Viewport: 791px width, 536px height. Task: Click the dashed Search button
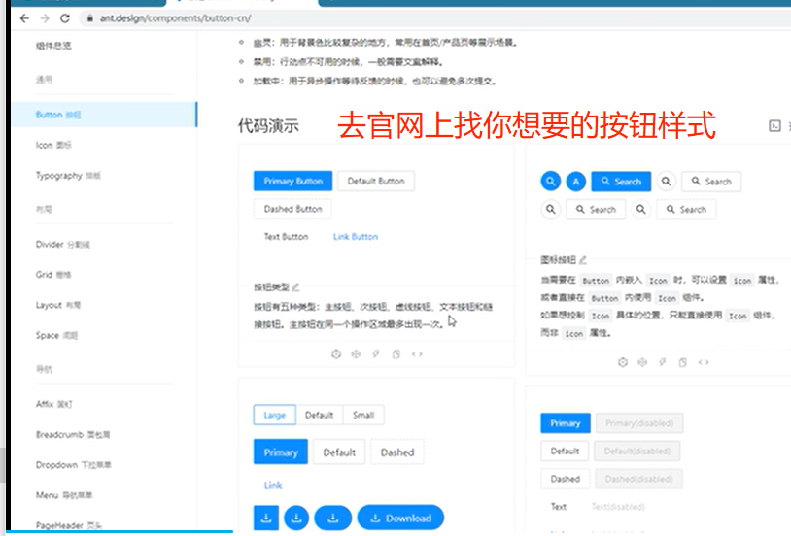[x=686, y=209]
